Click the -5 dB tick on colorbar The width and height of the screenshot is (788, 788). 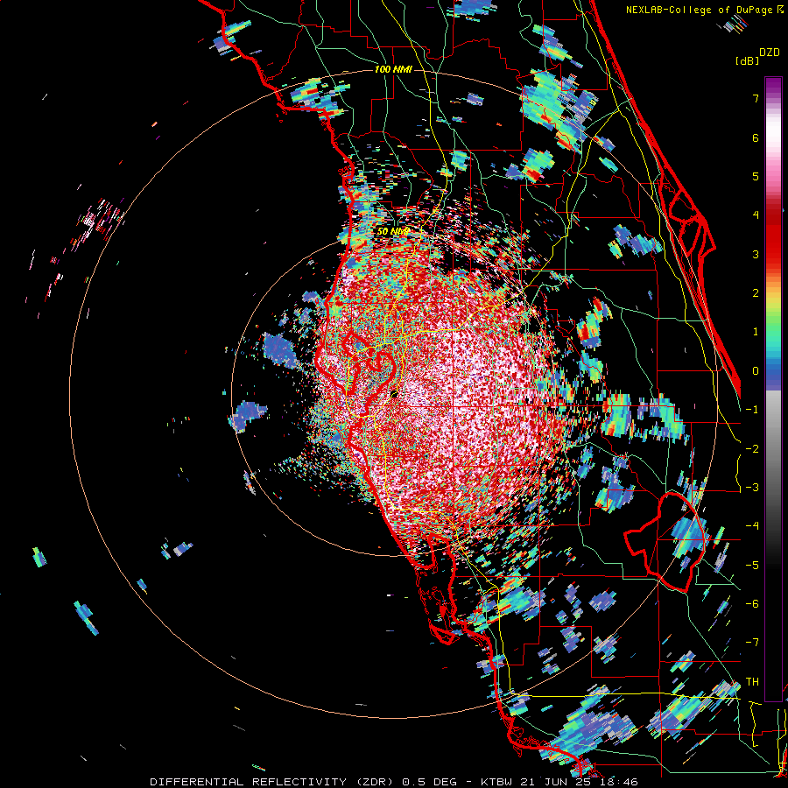click(x=752, y=566)
